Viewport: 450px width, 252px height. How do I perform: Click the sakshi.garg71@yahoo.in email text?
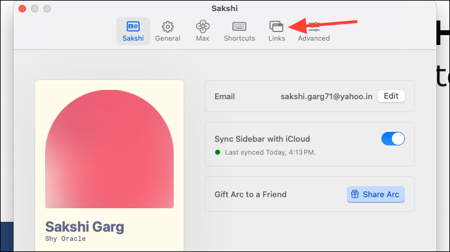pos(326,97)
